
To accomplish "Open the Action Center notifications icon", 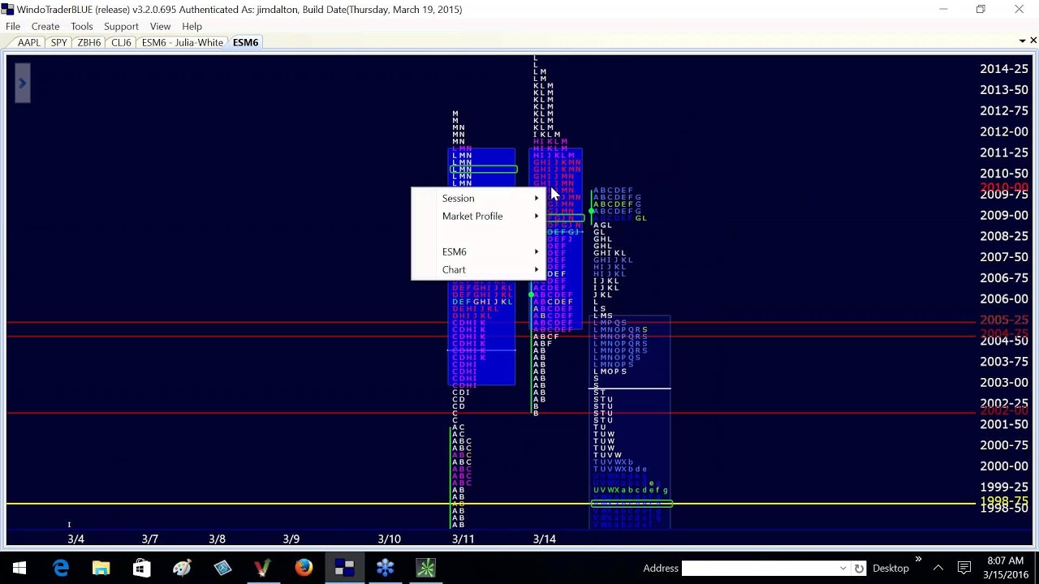I will [964, 568].
